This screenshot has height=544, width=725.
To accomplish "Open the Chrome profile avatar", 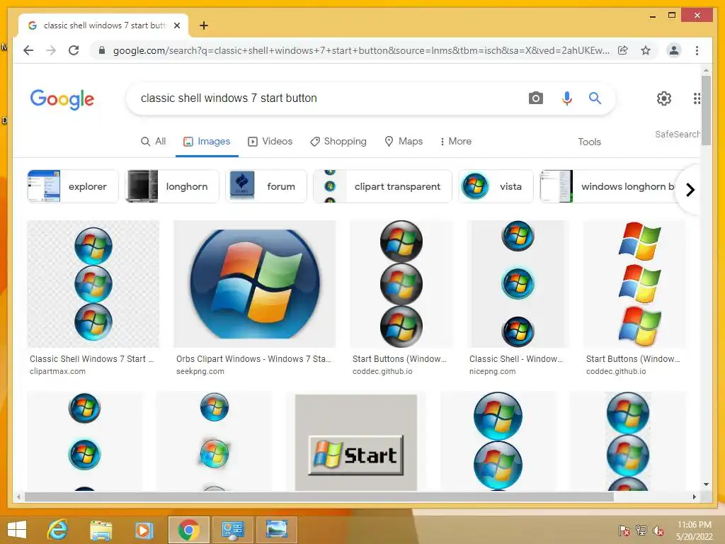I will click(674, 50).
